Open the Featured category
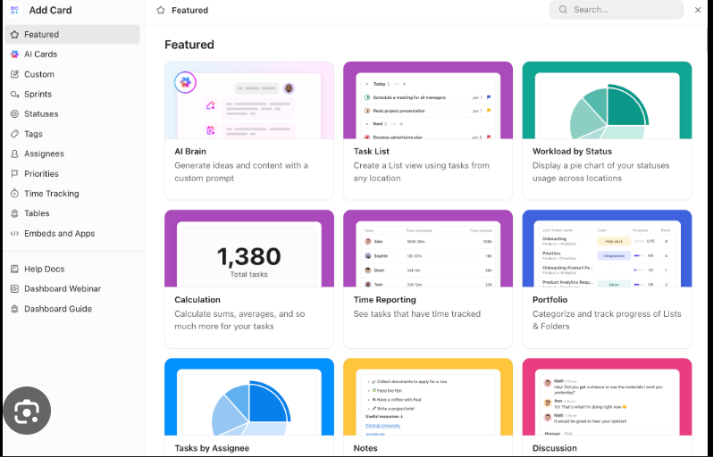Viewport: 713px width, 457px height. (72, 35)
